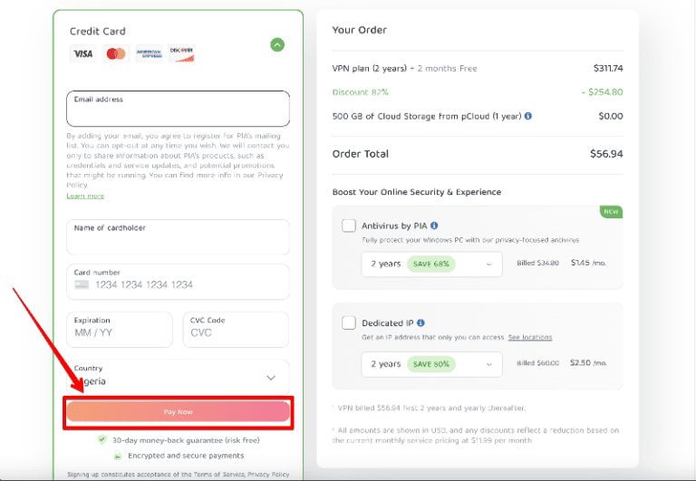Screen dimensions: 696x481
Task: Click the card icon in Card number field
Action: [82, 284]
